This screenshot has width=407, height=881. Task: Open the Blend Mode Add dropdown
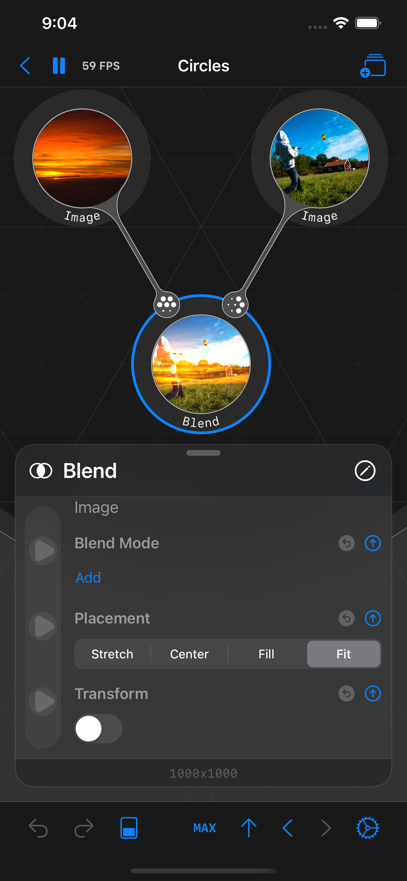tap(88, 578)
